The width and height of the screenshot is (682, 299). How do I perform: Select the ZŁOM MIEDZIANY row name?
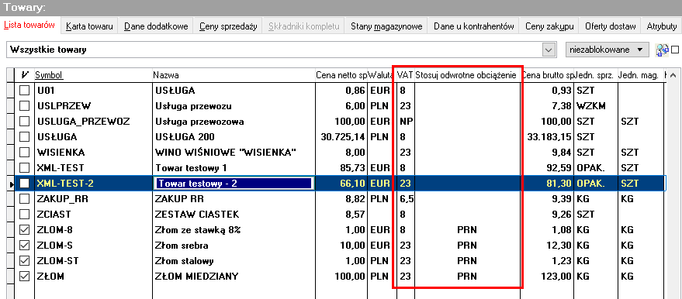197,277
